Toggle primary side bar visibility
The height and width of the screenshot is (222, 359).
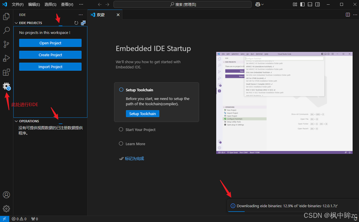pyautogui.click(x=303, y=4)
